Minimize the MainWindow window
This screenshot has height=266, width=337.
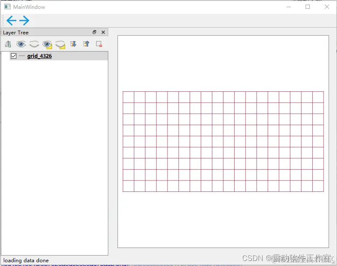point(289,7)
